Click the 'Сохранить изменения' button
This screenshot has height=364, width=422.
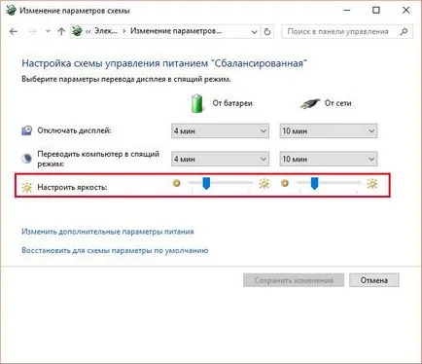point(294,280)
